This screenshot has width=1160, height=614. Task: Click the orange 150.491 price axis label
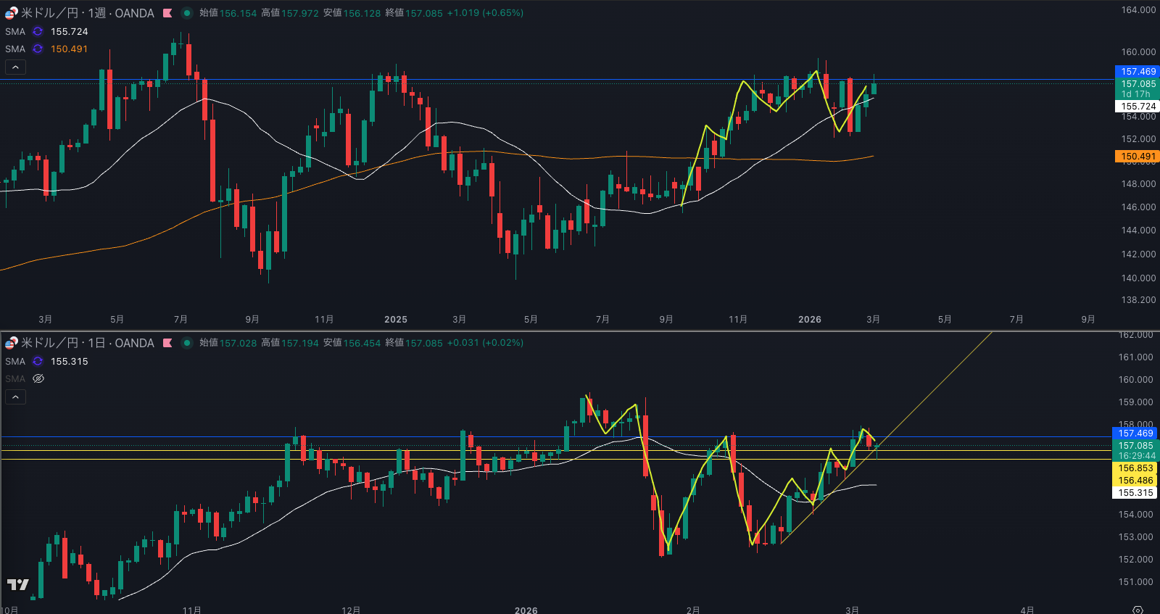[x=1137, y=157]
